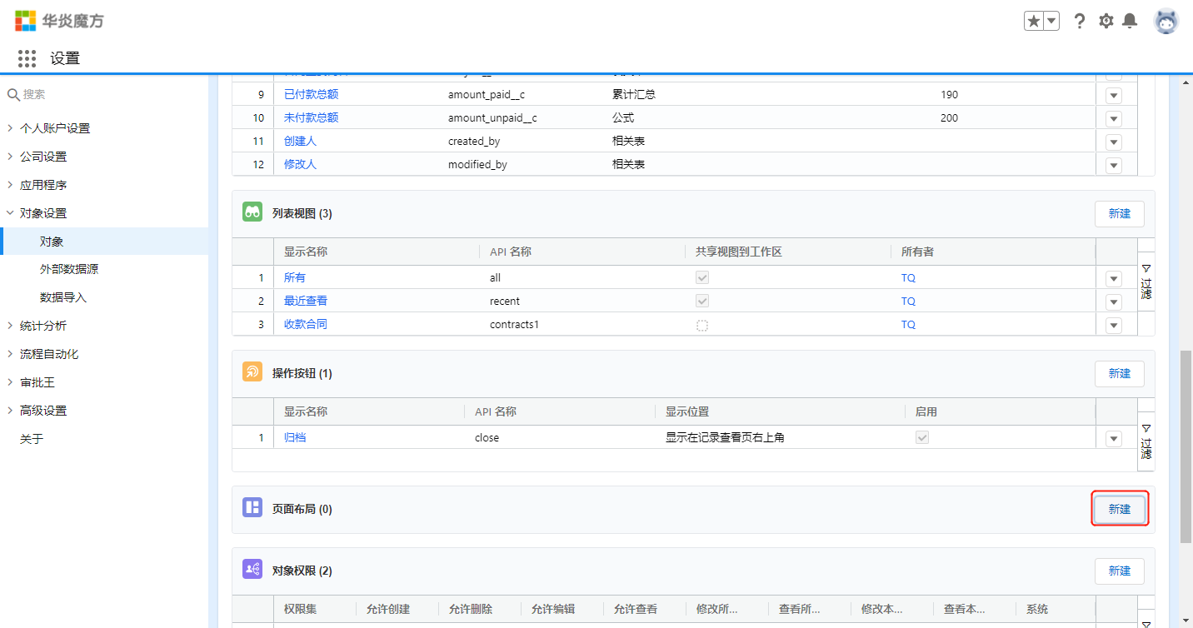Open row actions dropdown for 修改人

tap(1114, 165)
